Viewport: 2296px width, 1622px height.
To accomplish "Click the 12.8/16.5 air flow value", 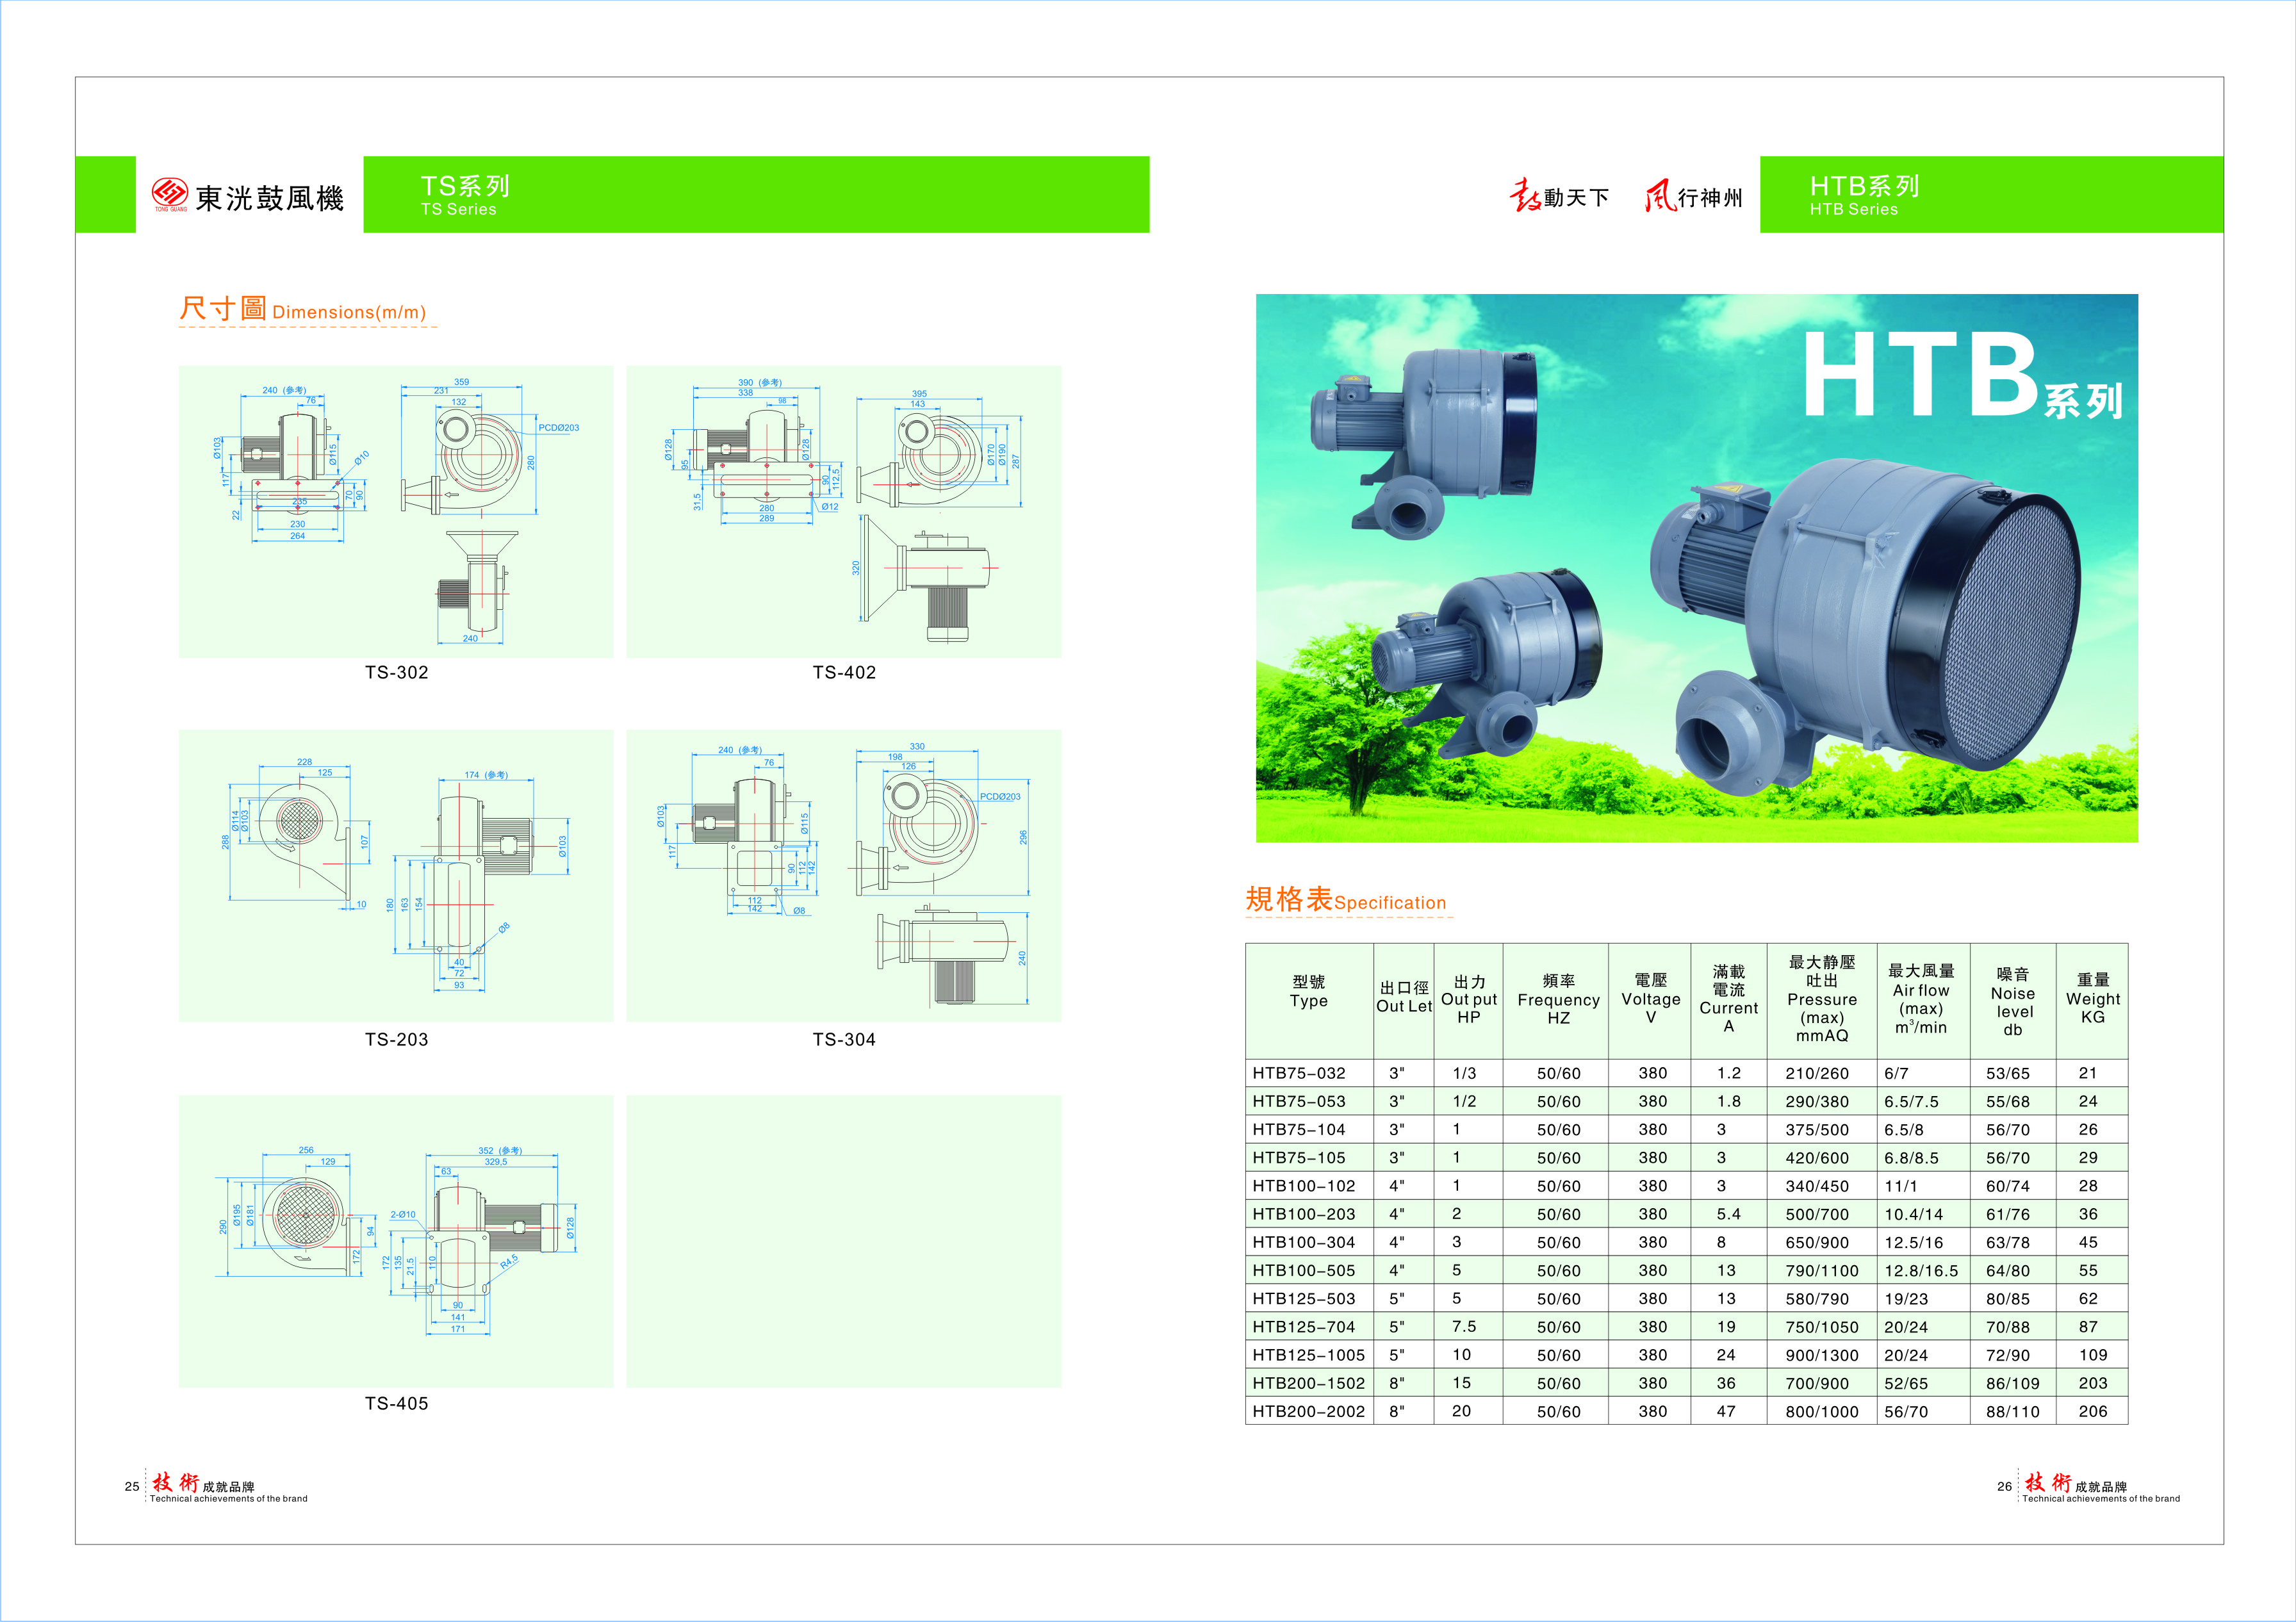I will click(1921, 1270).
